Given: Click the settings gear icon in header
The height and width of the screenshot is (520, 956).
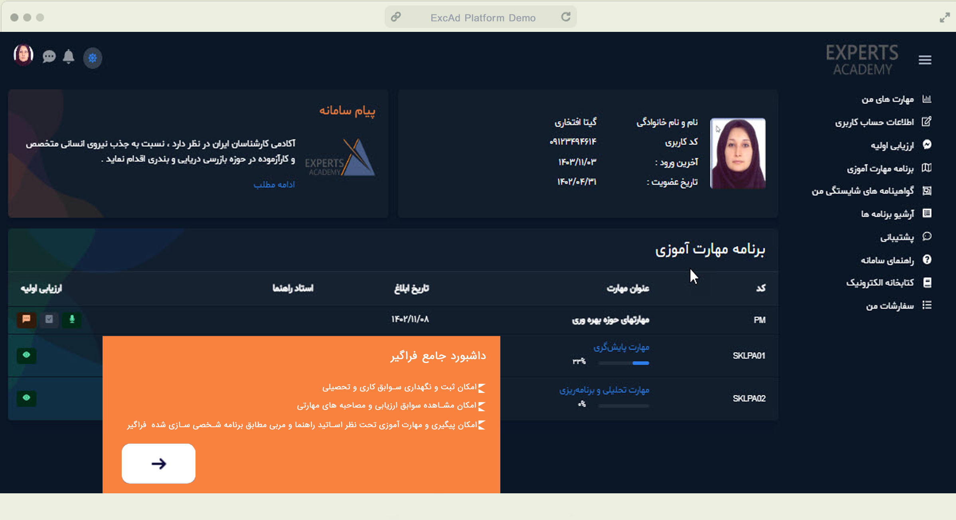Looking at the screenshot, I should point(93,58).
